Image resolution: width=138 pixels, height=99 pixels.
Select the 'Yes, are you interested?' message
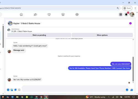coord(121,64)
